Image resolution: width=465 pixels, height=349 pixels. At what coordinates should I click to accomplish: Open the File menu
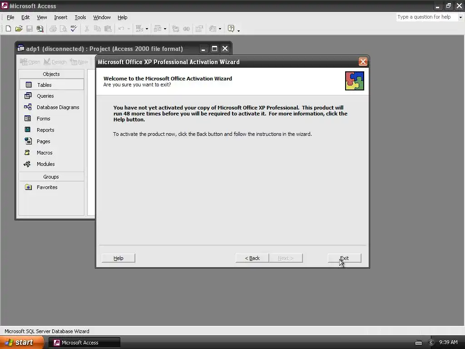click(x=10, y=17)
